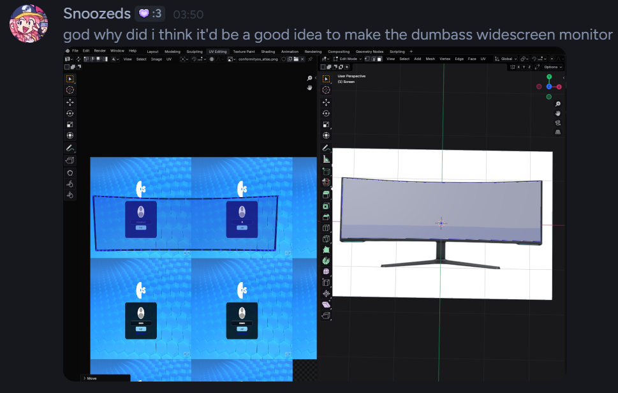This screenshot has height=393, width=618.
Task: Select the Rotate tool in 3D viewport
Action: [326, 114]
